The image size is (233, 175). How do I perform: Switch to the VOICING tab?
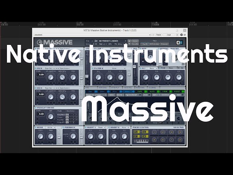pyautogui.click(x=128, y=88)
